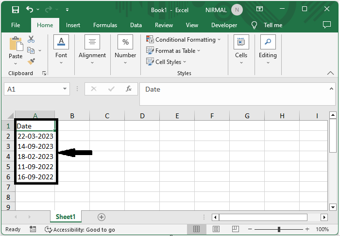
Task: Click cell containing 16-09-2022
Action: [x=35, y=177]
